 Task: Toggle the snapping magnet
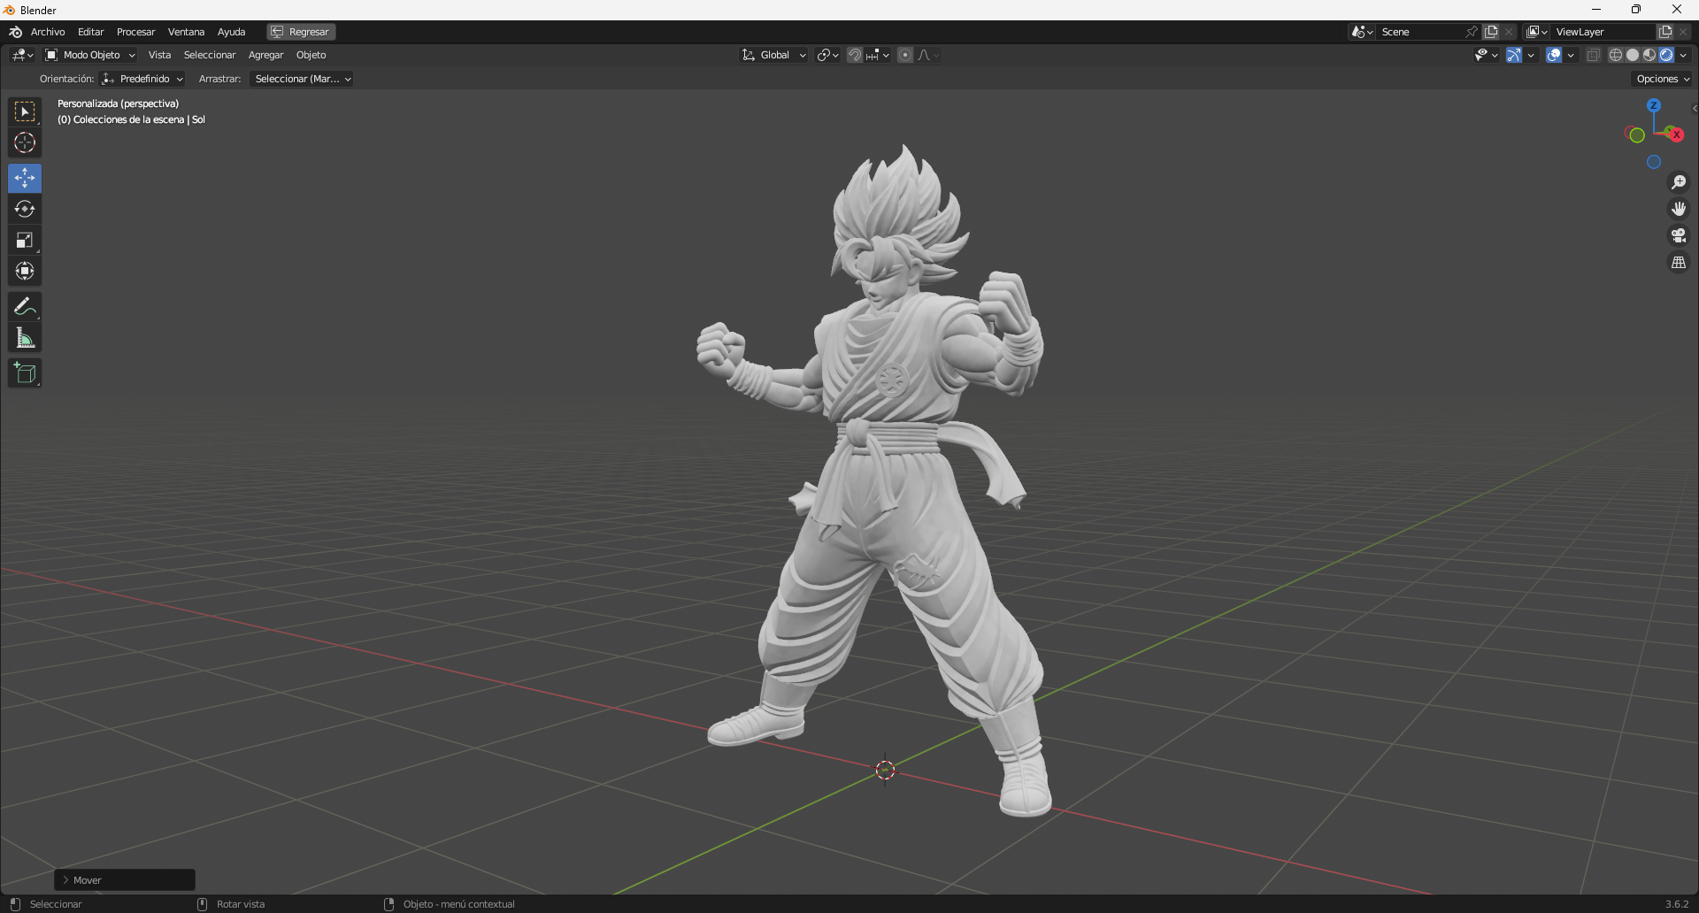tap(854, 54)
